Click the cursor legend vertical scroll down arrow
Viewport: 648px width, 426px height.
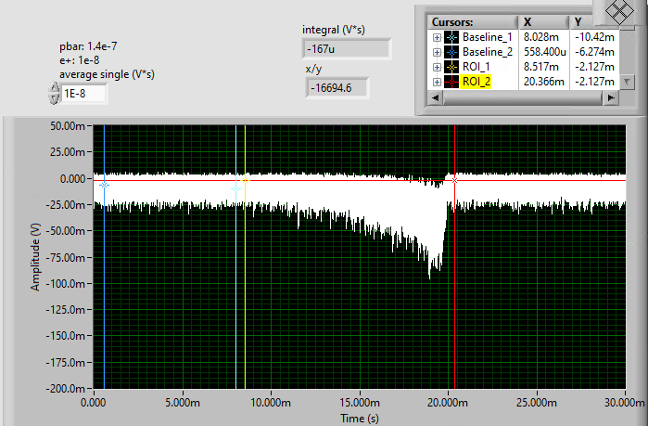pyautogui.click(x=627, y=82)
